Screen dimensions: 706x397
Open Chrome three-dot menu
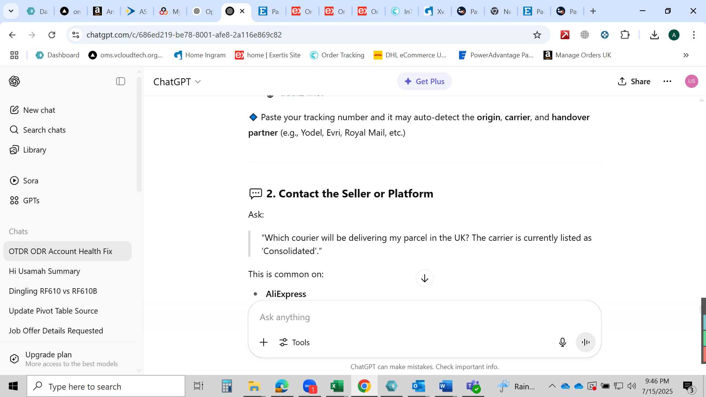click(694, 35)
